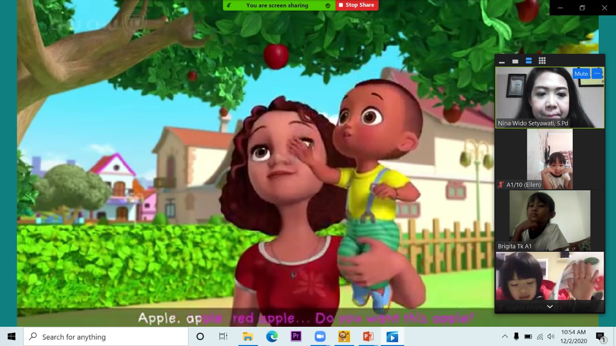616x346 pixels.
Task: Click the microphone tray icon
Action: [x=516, y=336]
